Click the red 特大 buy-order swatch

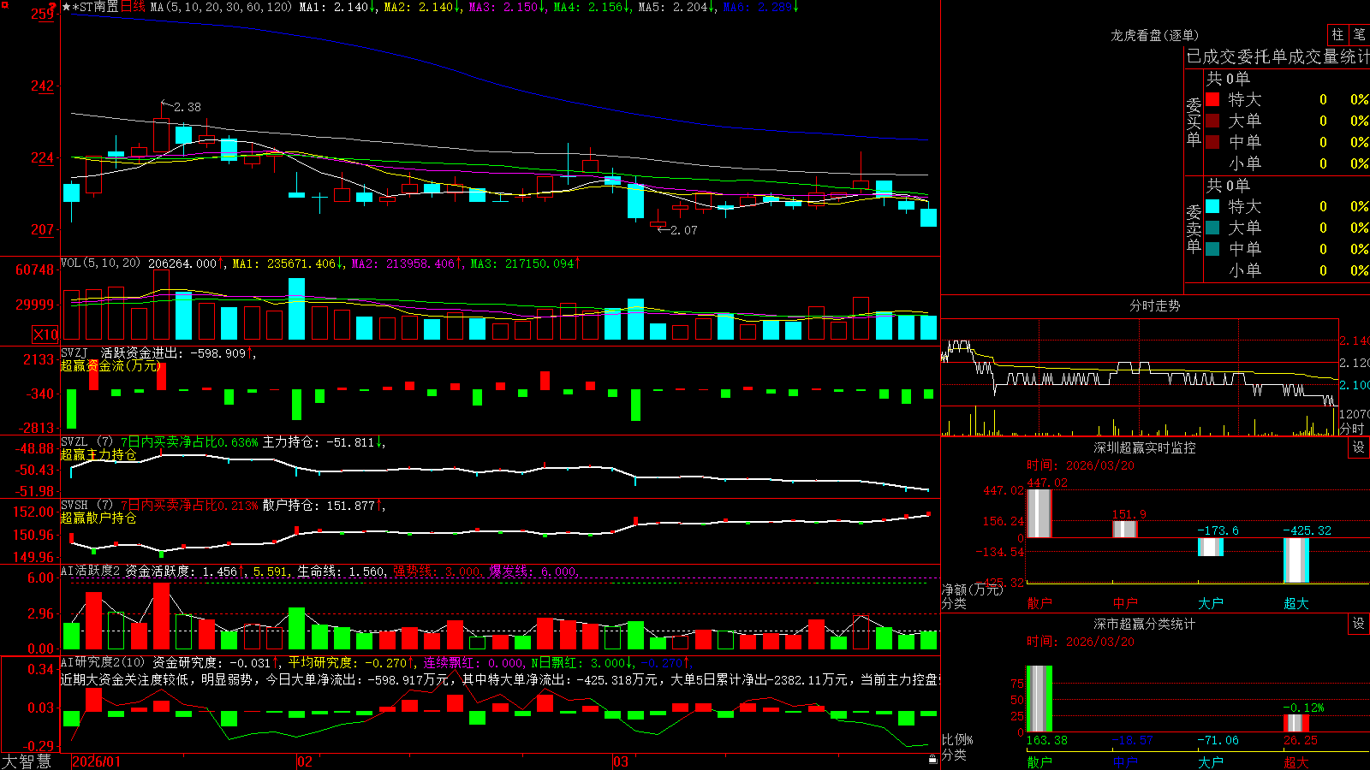tap(1212, 99)
